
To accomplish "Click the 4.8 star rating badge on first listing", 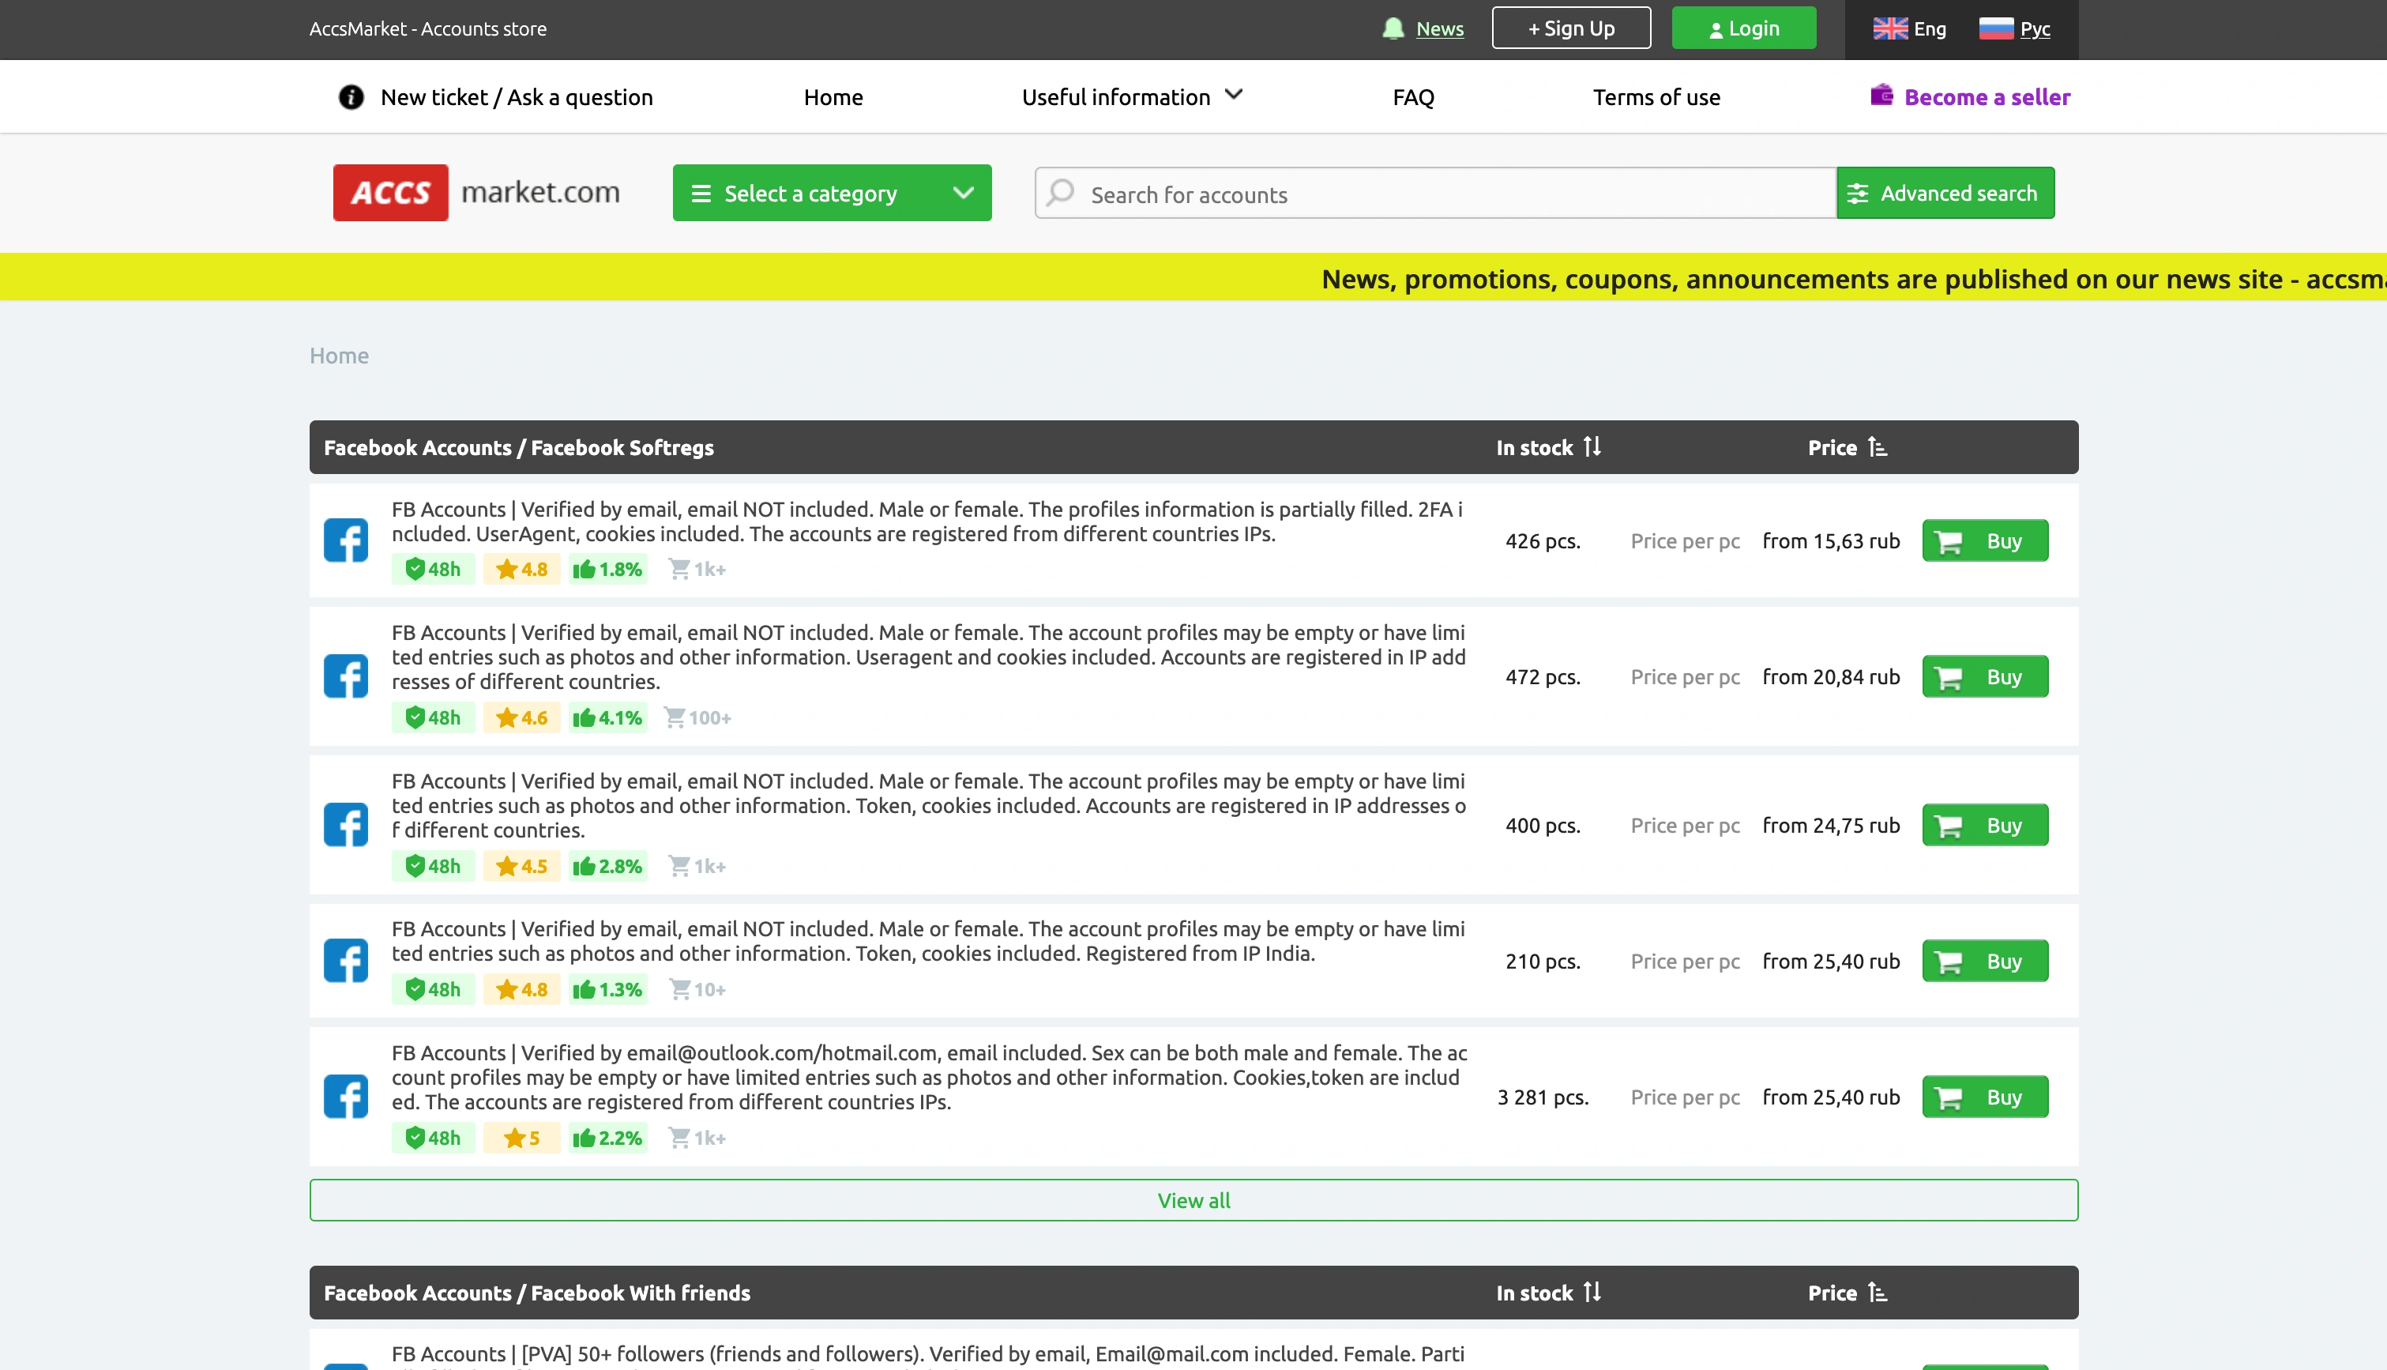I will [522, 570].
